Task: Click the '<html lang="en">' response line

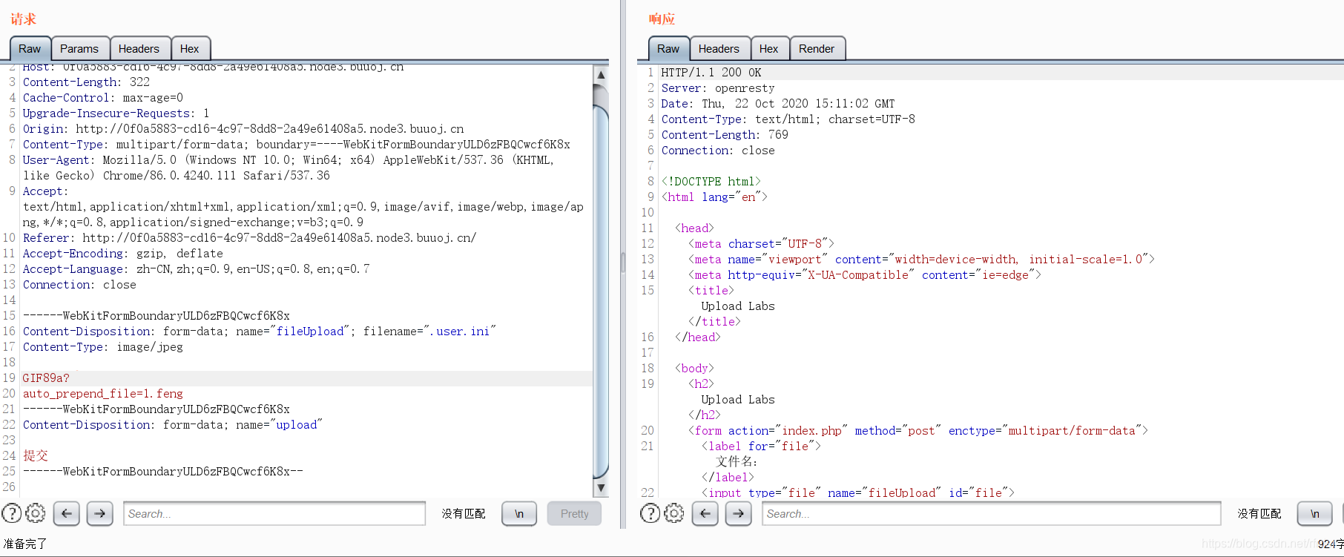Action: pyautogui.click(x=714, y=197)
